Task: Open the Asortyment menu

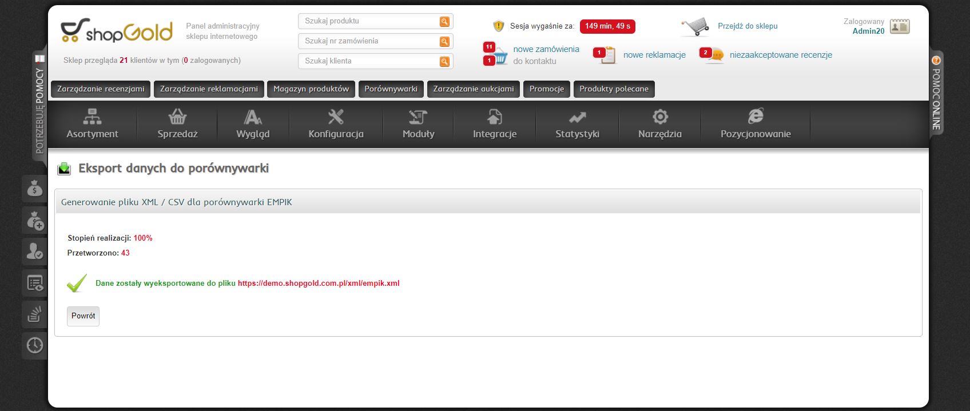Action: coord(92,125)
